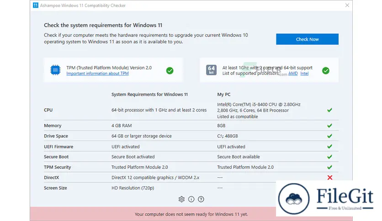Viewport: 382px width, 221px height.
Task: Click the '8GB' My PC value
Action: pos(221,126)
